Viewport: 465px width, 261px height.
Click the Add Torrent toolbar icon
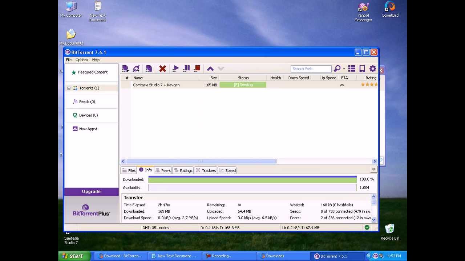coord(125,69)
